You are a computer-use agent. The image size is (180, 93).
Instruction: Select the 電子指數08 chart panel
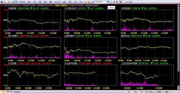[34, 48]
